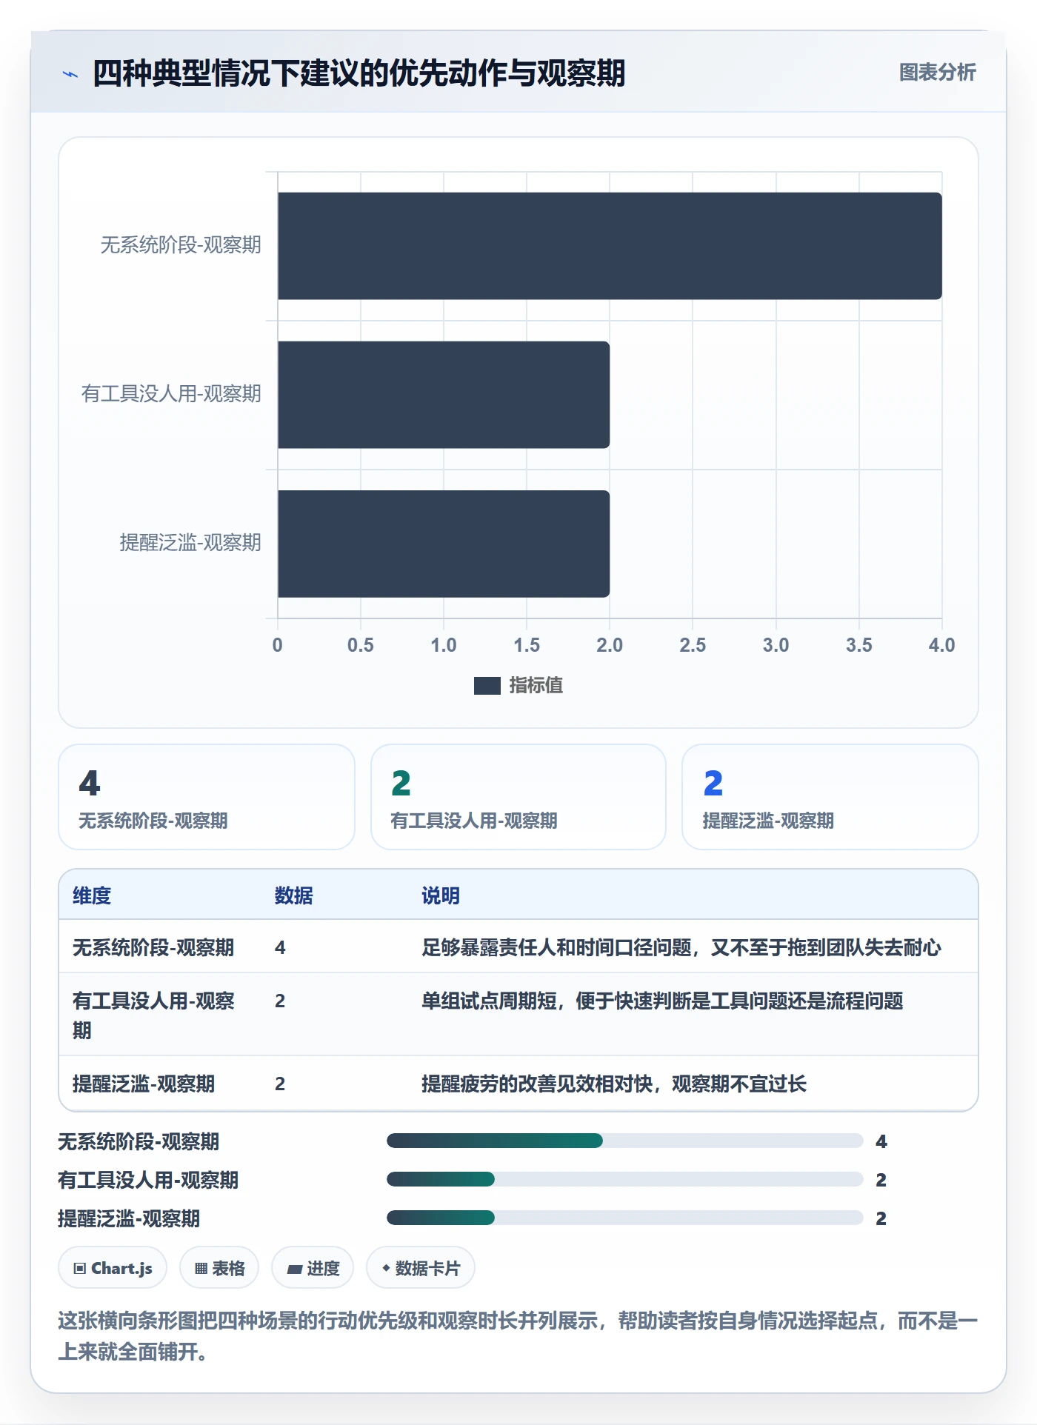
Task: Click the 维度 table column header
Action: tap(92, 895)
